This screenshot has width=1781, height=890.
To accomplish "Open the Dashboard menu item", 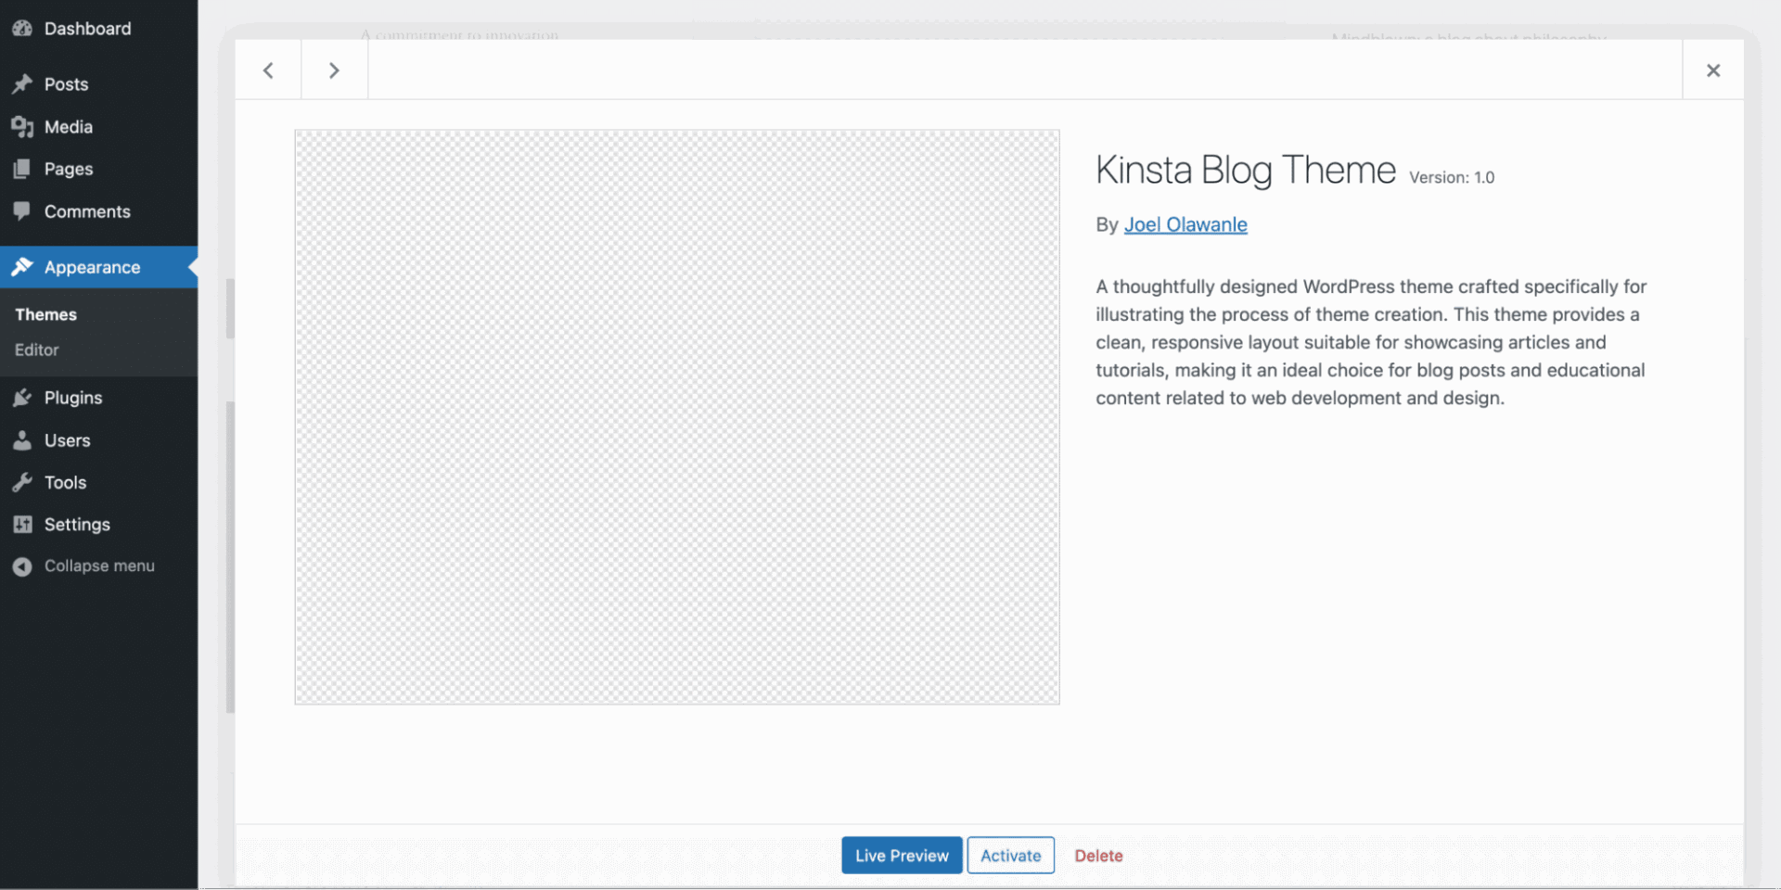I will pyautogui.click(x=98, y=29).
